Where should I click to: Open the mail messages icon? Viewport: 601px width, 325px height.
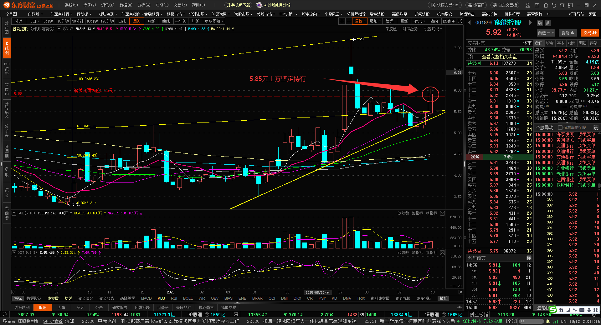click(x=537, y=5)
